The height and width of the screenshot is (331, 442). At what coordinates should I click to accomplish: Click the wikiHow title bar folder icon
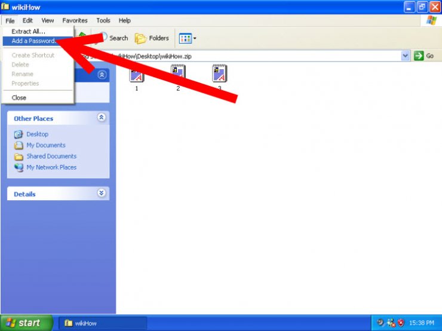5,6
